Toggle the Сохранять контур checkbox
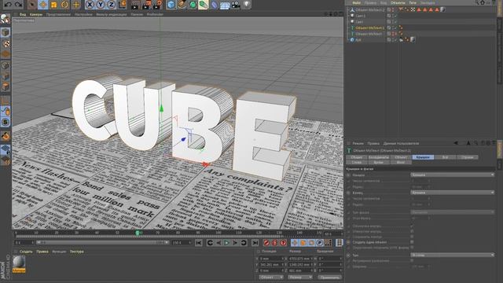 (412, 237)
